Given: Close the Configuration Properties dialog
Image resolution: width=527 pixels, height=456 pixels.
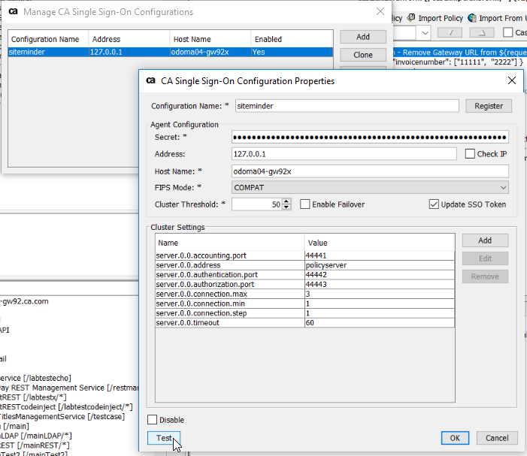Looking at the screenshot, I should (511, 80).
